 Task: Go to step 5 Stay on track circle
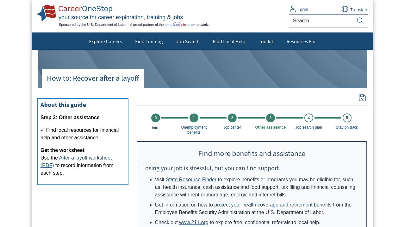pyautogui.click(x=347, y=118)
